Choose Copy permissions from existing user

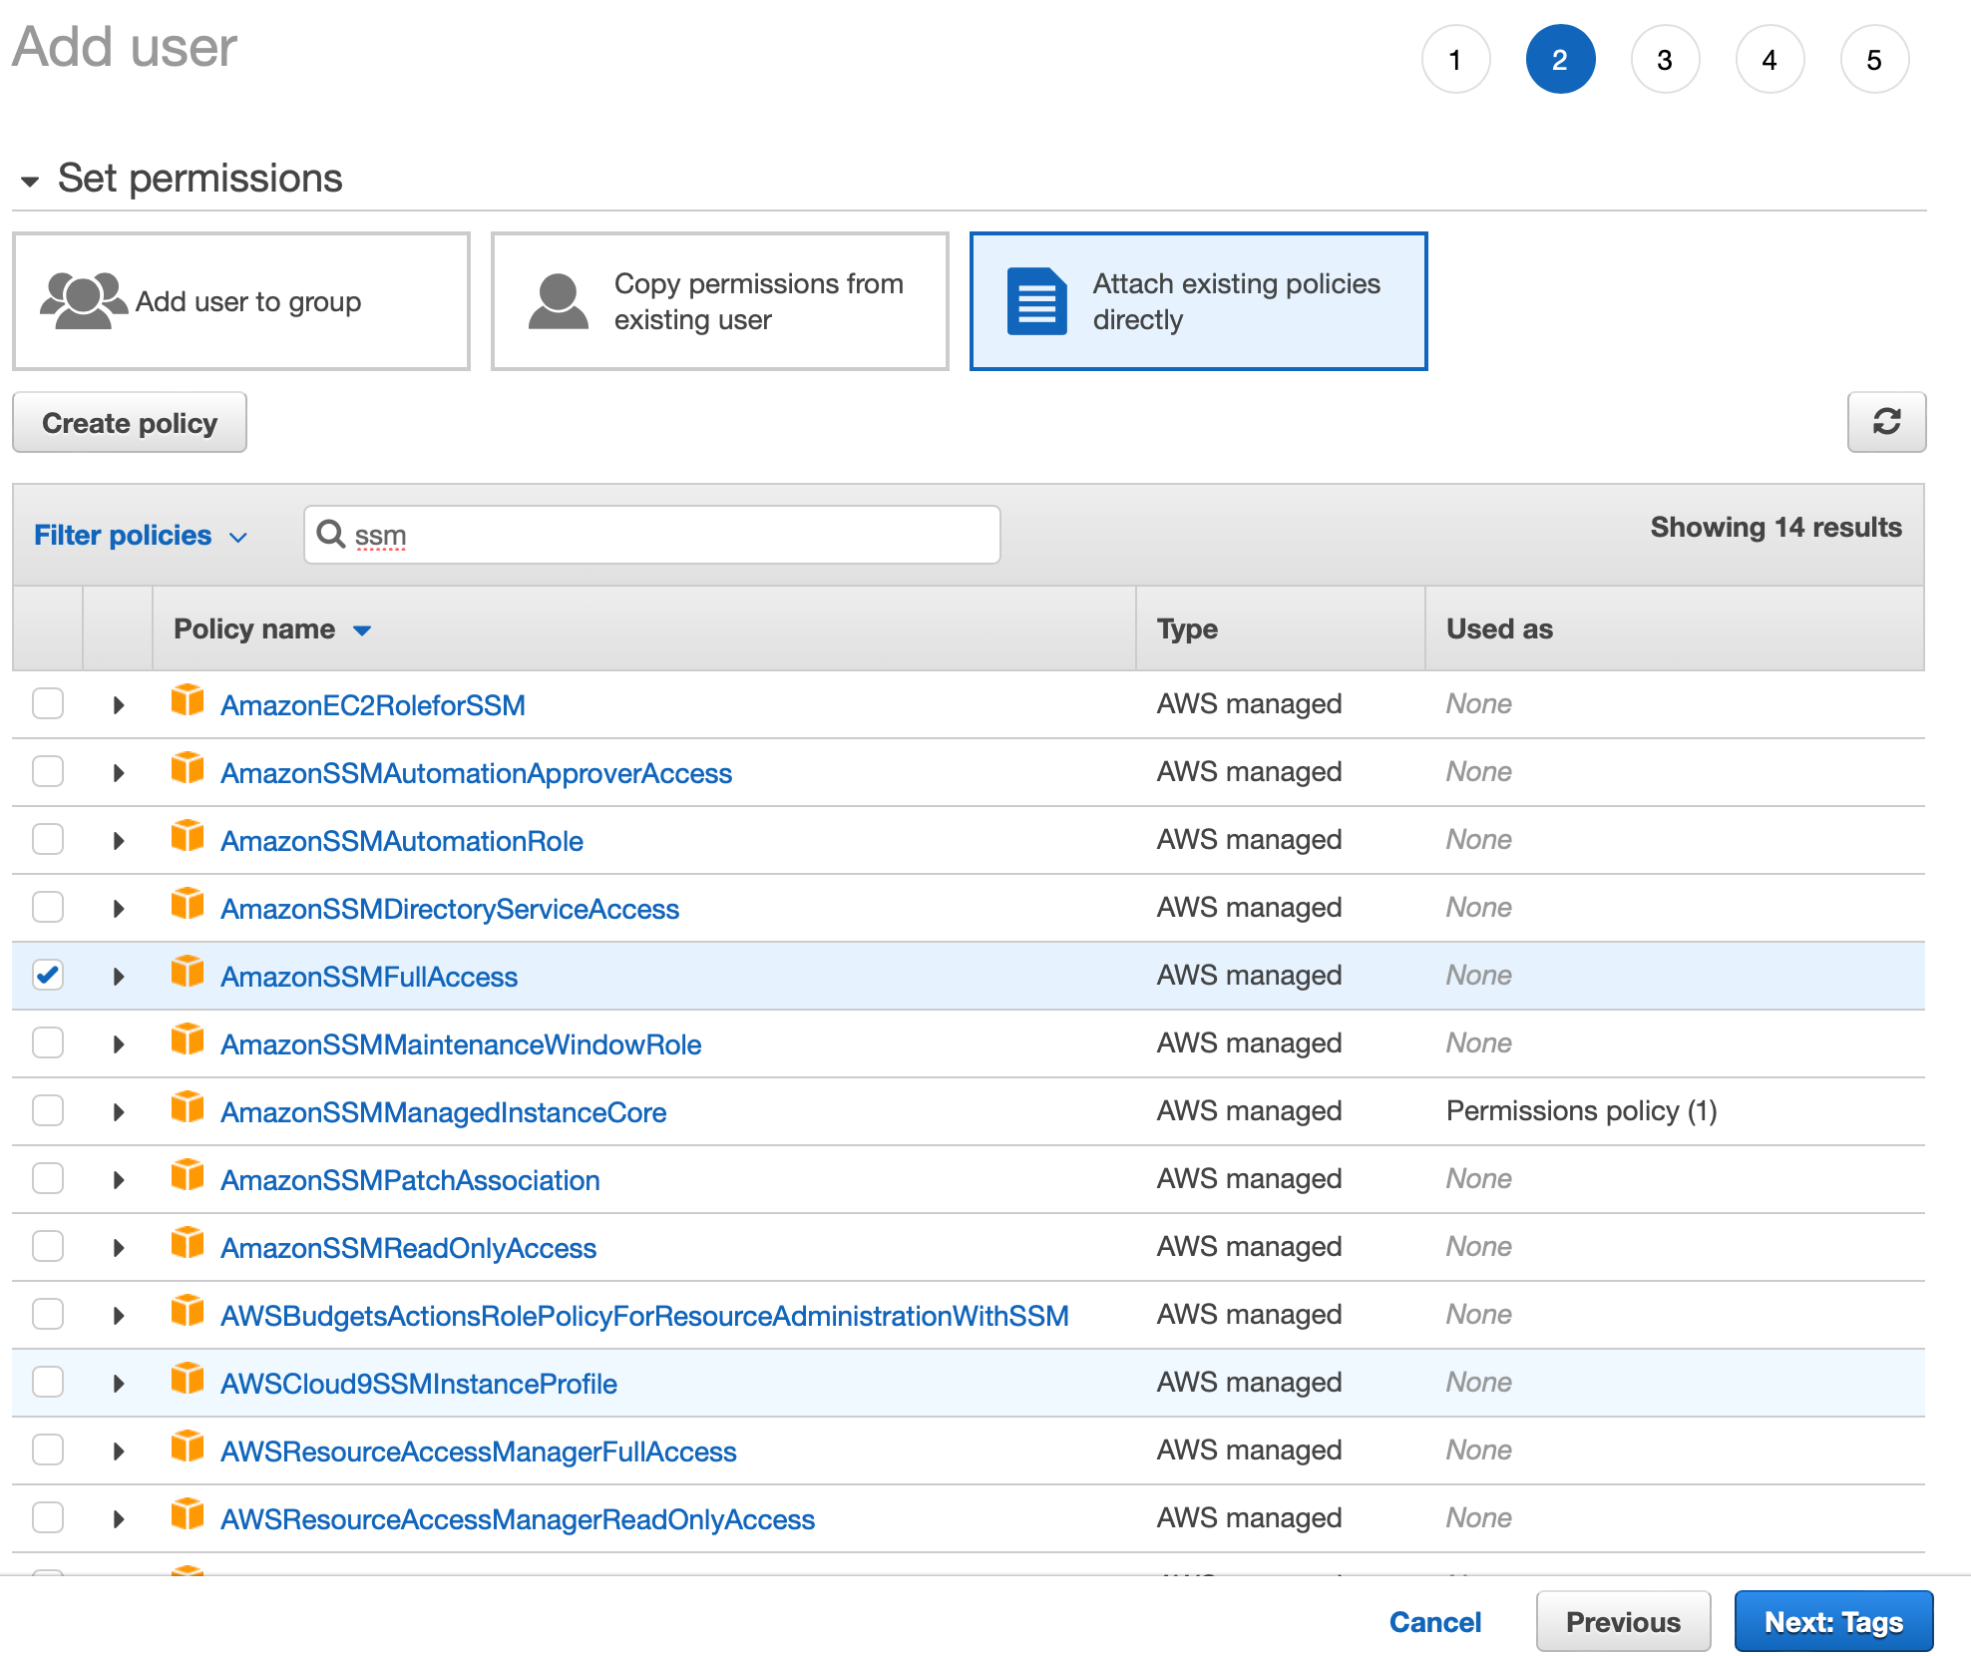click(x=720, y=301)
